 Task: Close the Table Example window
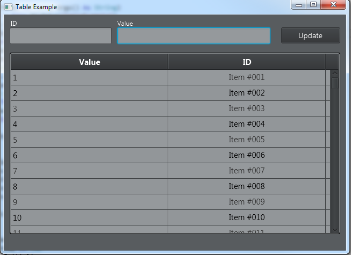333,4
